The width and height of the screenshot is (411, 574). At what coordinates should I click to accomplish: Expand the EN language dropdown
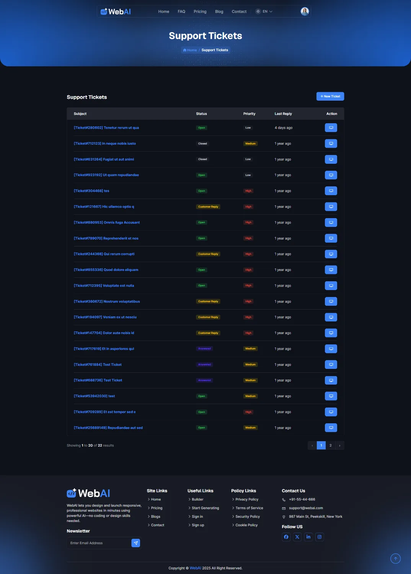264,11
